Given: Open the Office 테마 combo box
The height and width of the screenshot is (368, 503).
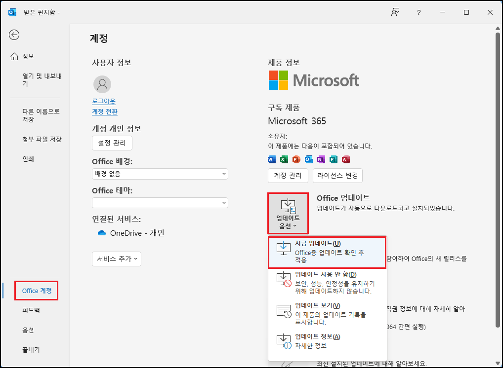Looking at the screenshot, I should pos(160,203).
